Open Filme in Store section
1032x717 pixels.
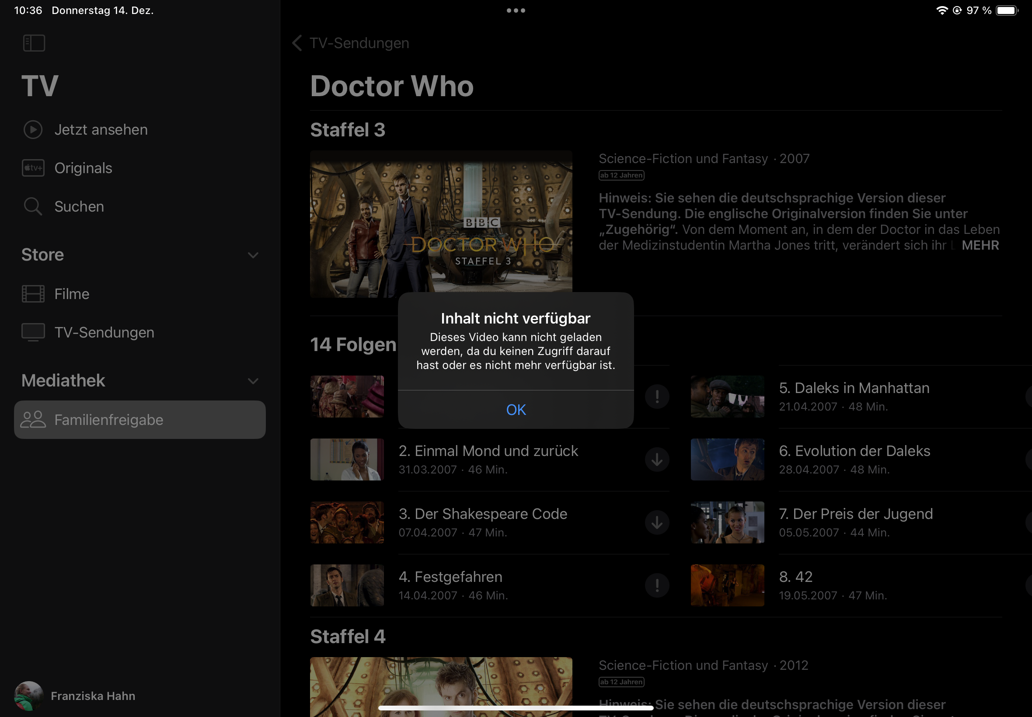point(72,294)
